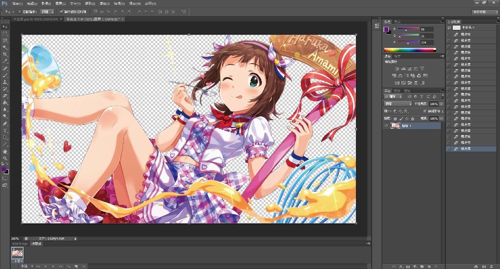Image resolution: width=500 pixels, height=269 pixels.
Task: Click the foreground color swatch in toolbox
Action: pyautogui.click(x=3, y=169)
